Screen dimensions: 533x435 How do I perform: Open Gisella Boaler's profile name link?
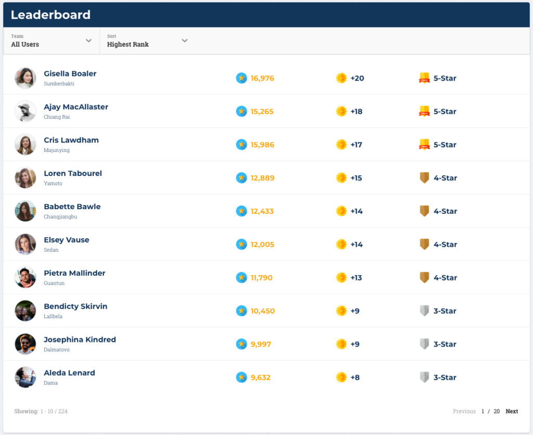70,73
